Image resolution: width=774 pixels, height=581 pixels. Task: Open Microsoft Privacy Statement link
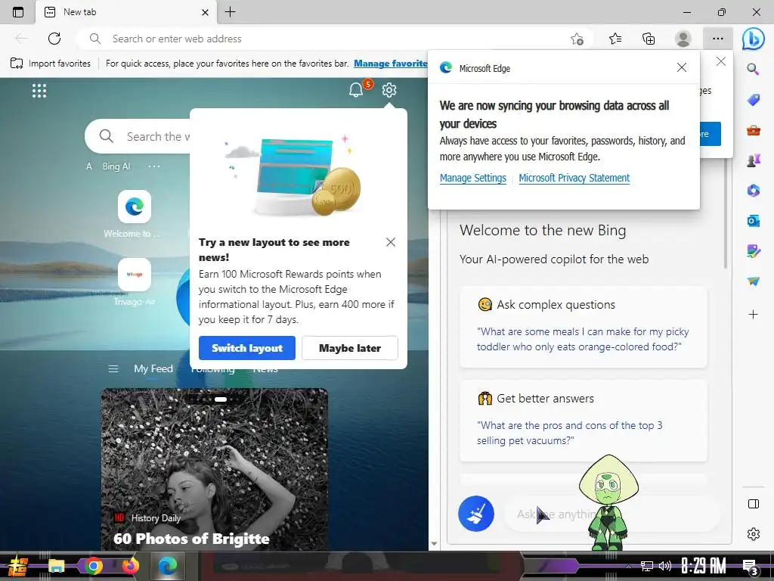[x=574, y=178]
